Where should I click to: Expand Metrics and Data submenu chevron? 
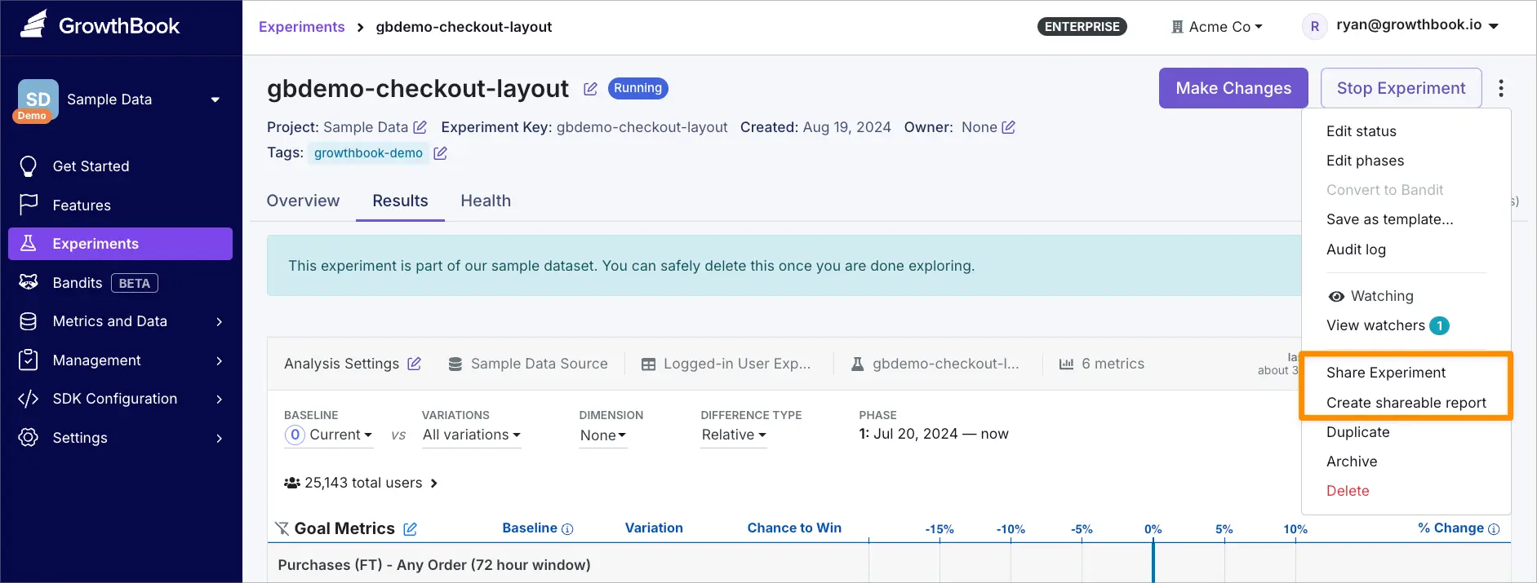(x=219, y=322)
